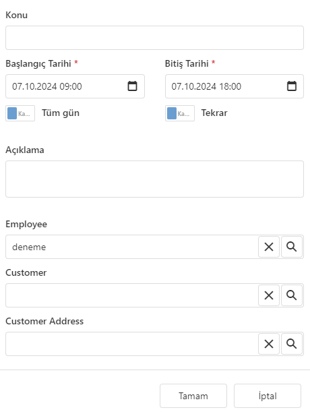Screen dimensions: 310x412
Task: Focus the Açıklama text area
Action: point(154,179)
